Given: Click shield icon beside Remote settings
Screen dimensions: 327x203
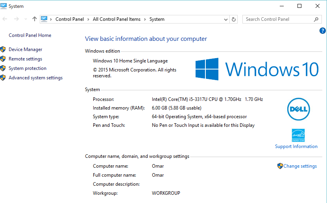Looking at the screenshot, I should (3, 59).
